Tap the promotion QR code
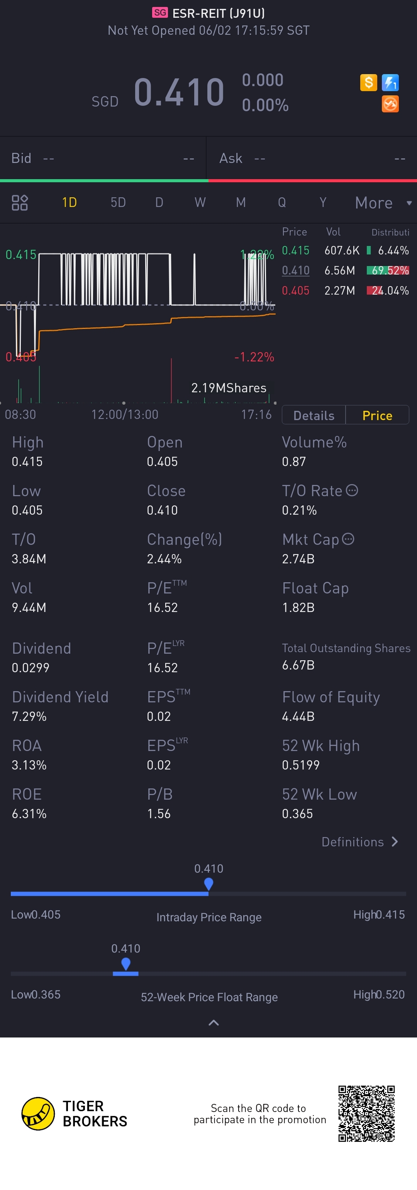This screenshot has width=417, height=1190. [366, 1113]
